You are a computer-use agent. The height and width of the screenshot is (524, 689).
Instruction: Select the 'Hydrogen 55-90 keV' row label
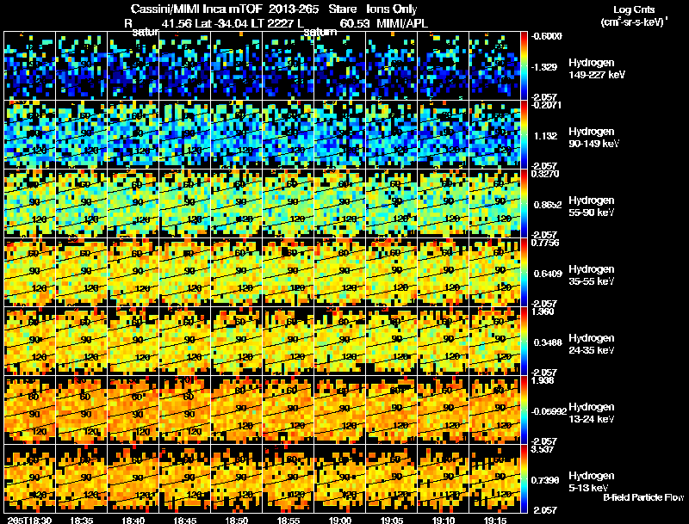[x=592, y=207]
